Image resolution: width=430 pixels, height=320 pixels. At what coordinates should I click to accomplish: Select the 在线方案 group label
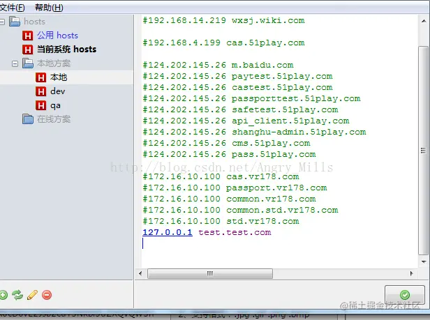click(x=54, y=119)
